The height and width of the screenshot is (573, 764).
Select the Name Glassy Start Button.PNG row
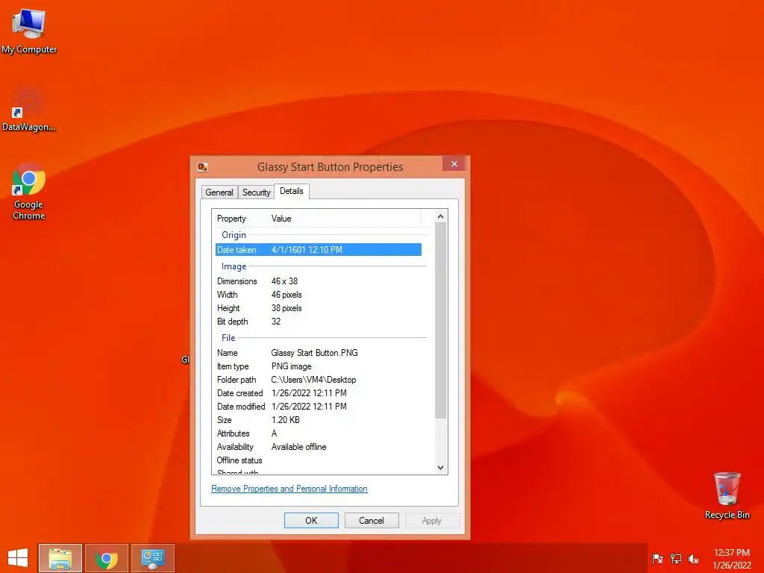tap(319, 353)
